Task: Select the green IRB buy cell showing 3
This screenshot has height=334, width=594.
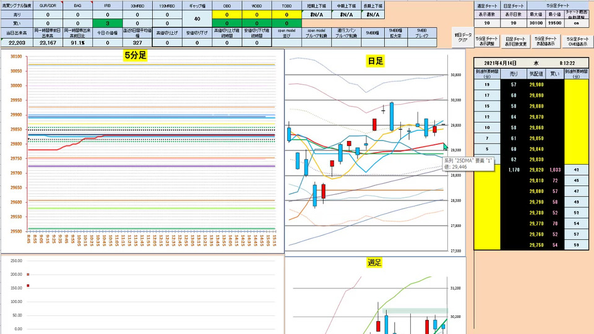Action: coord(107,24)
